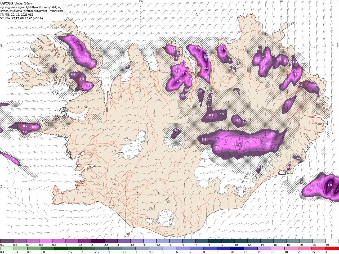The image size is (339, 254).
Task: Click the pale green swatch between 0.1 and 0.3
Action: (7, 248)
